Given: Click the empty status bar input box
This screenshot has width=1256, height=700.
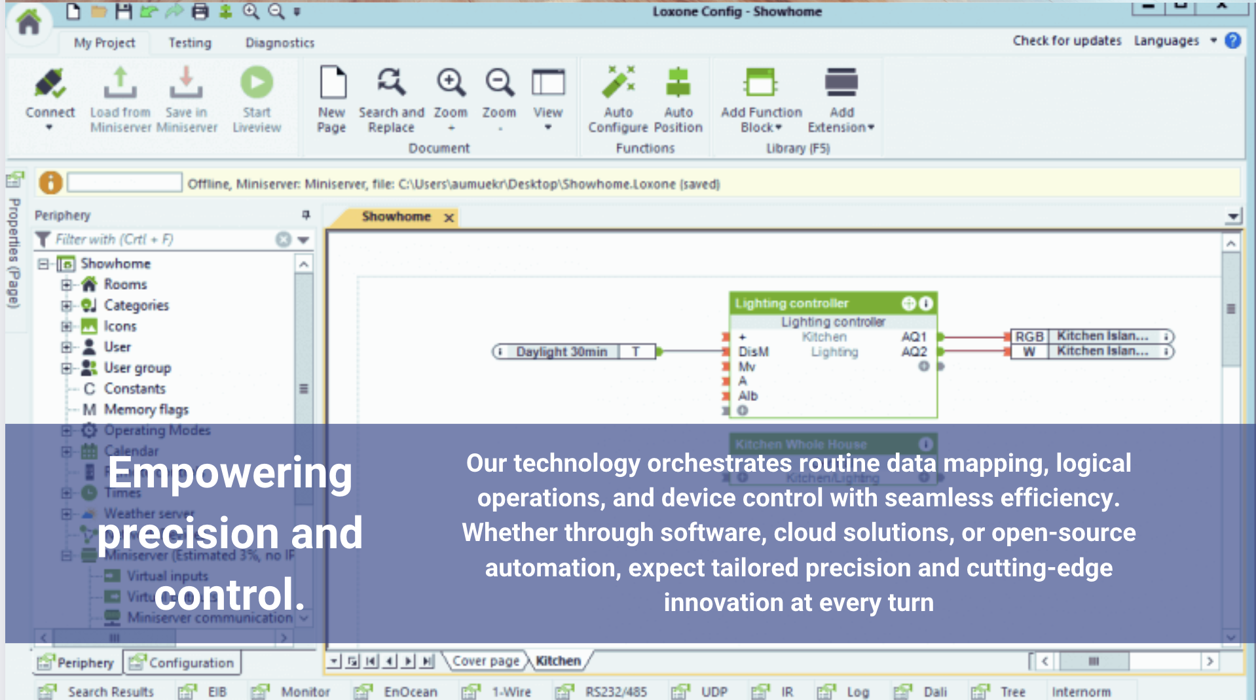Looking at the screenshot, I should (x=124, y=182).
